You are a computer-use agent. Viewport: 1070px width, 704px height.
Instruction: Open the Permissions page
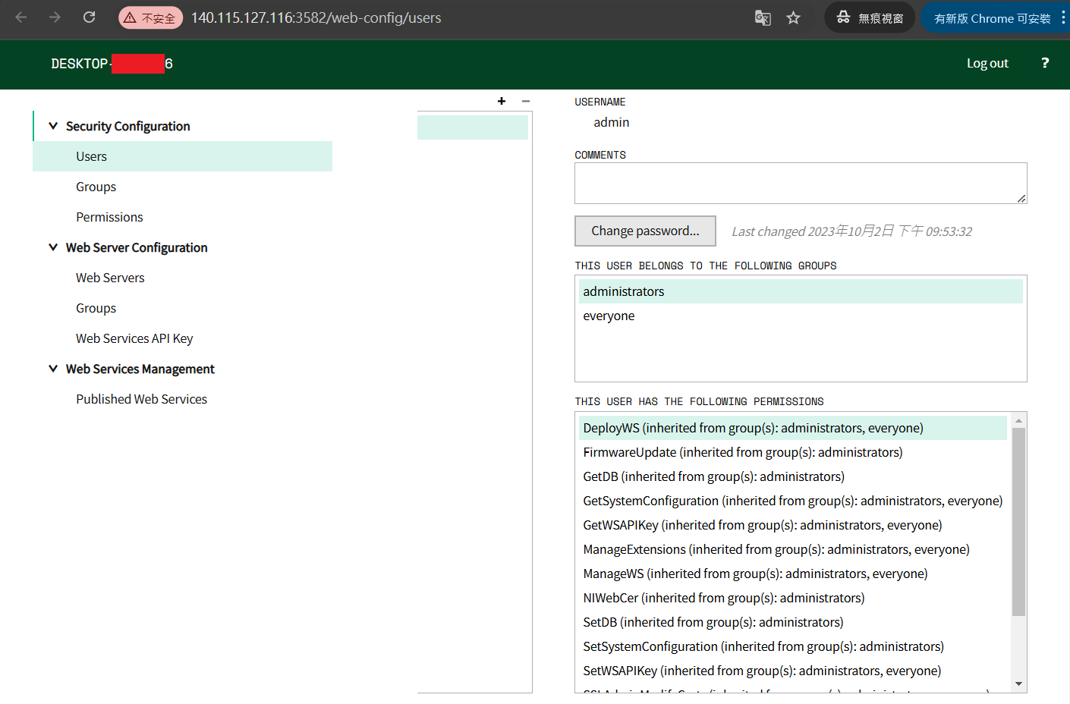tap(109, 217)
